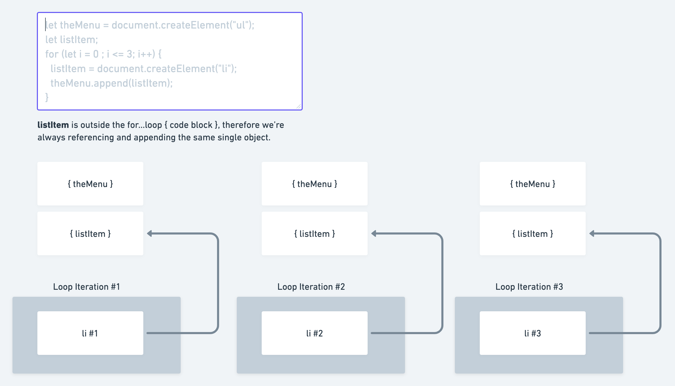Click the li #3 element box
Image resolution: width=675 pixels, height=386 pixels.
click(x=533, y=333)
